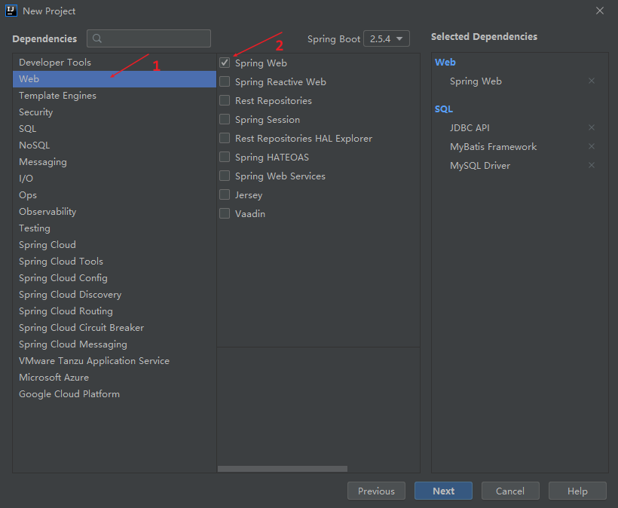Select VMware Tanzu Application Service

point(115,360)
